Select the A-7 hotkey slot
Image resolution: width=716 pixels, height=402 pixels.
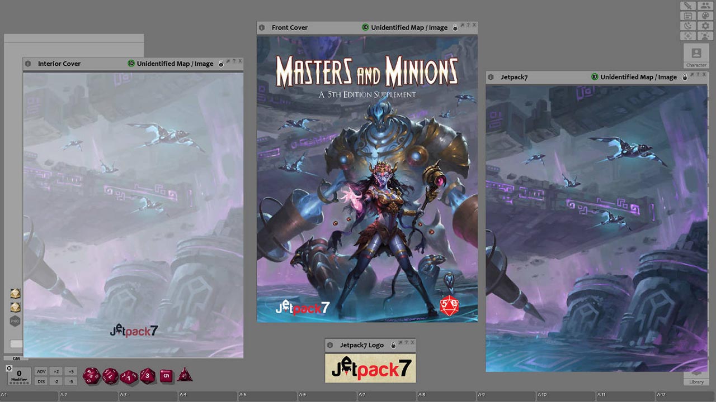[387, 396]
